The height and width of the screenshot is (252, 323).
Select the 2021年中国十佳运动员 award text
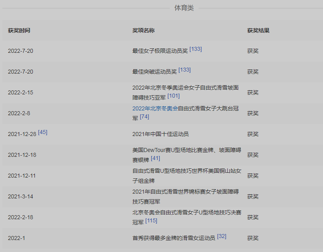click(x=160, y=134)
